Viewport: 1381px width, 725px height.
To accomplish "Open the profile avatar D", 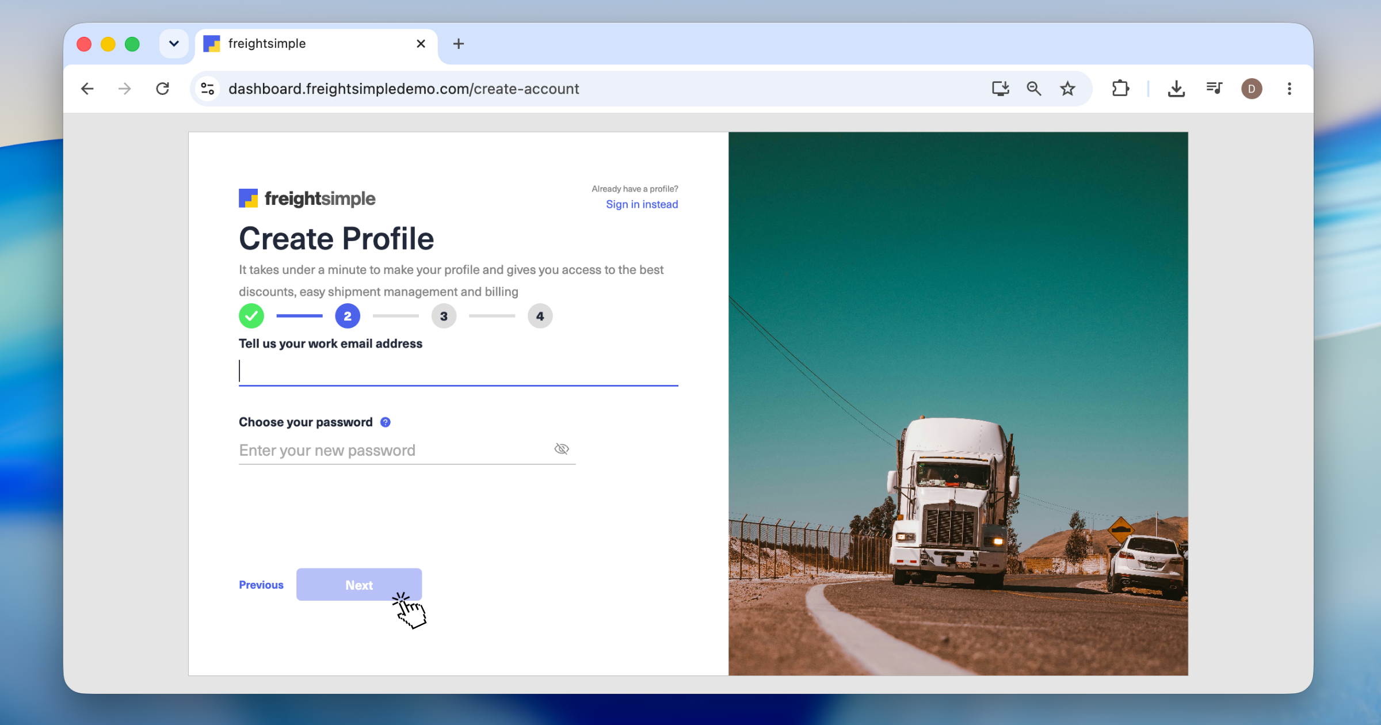I will 1252,89.
